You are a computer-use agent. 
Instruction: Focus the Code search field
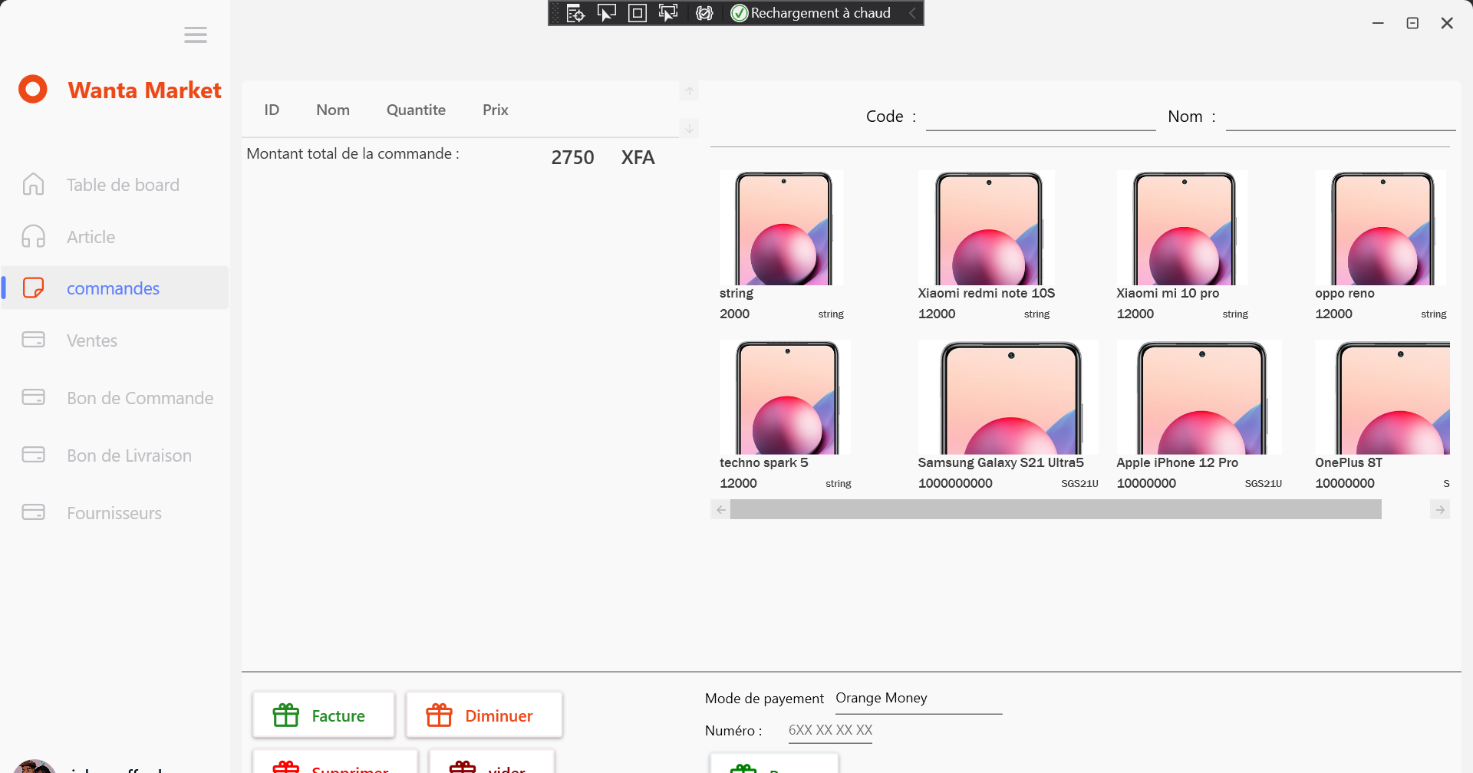click(1040, 117)
